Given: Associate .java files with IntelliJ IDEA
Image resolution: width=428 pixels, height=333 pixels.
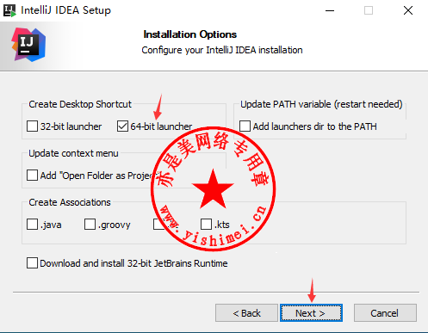Looking at the screenshot, I should 32,225.
